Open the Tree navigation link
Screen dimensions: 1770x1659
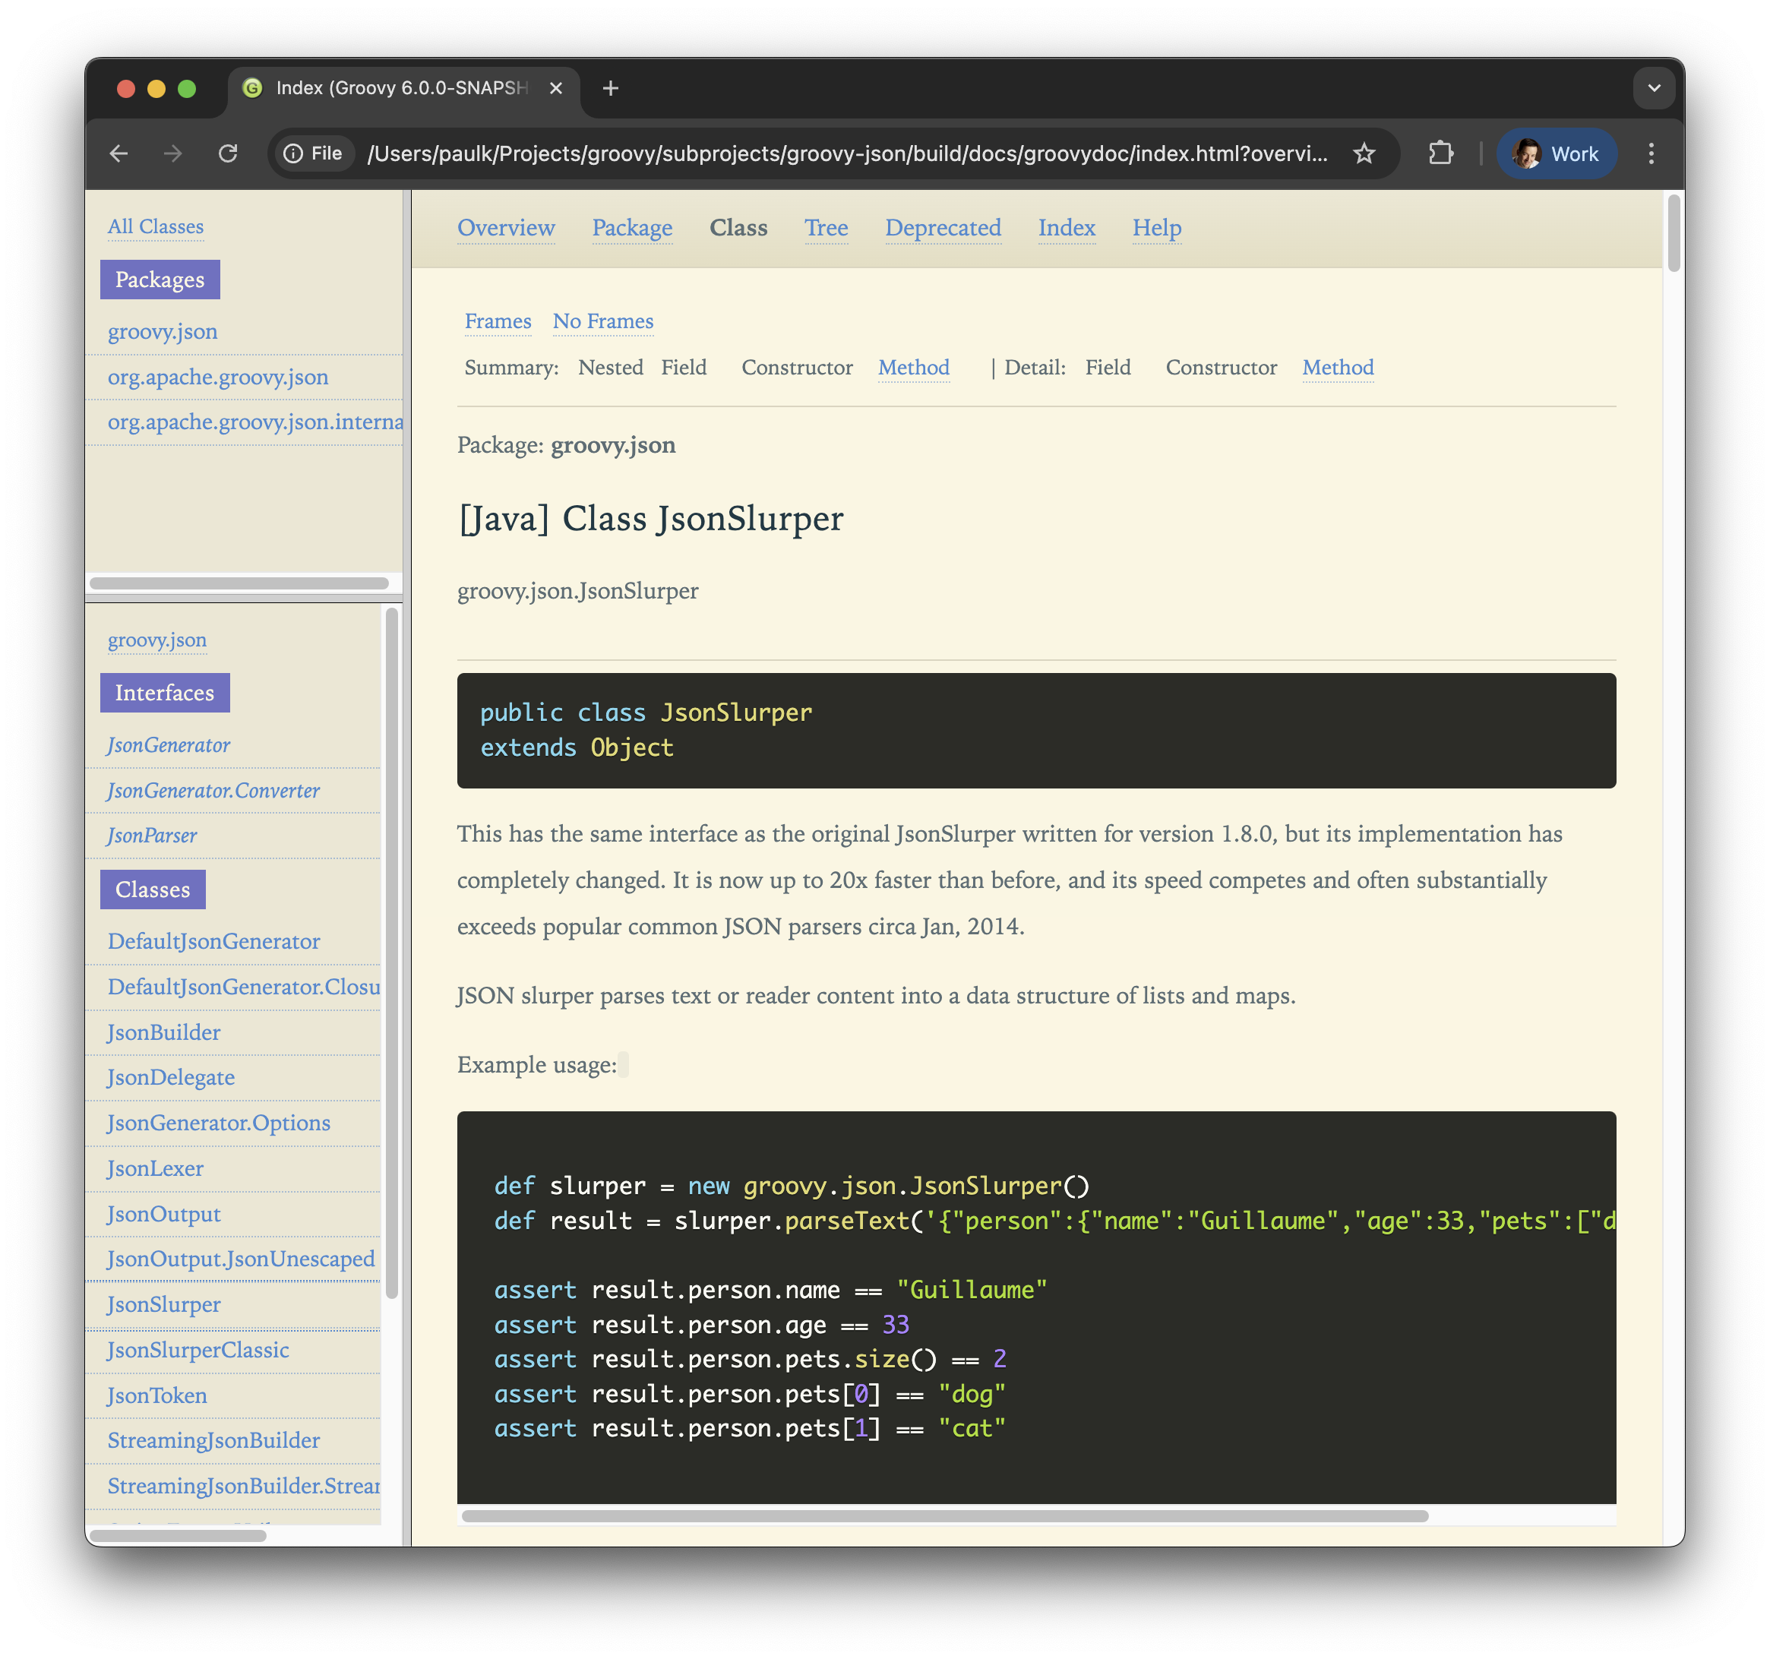click(827, 228)
